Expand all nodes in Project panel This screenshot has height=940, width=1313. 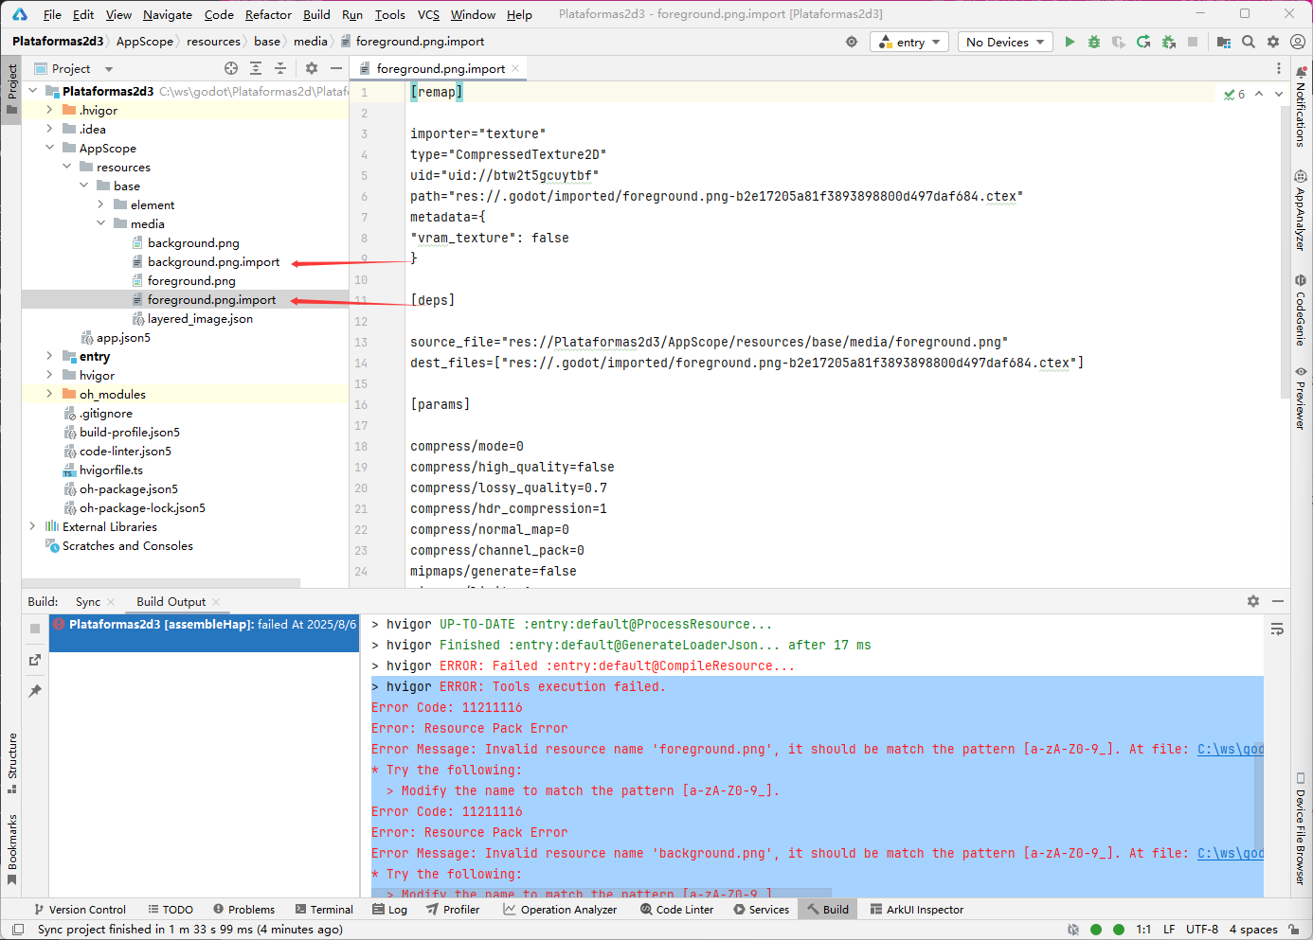click(x=256, y=68)
